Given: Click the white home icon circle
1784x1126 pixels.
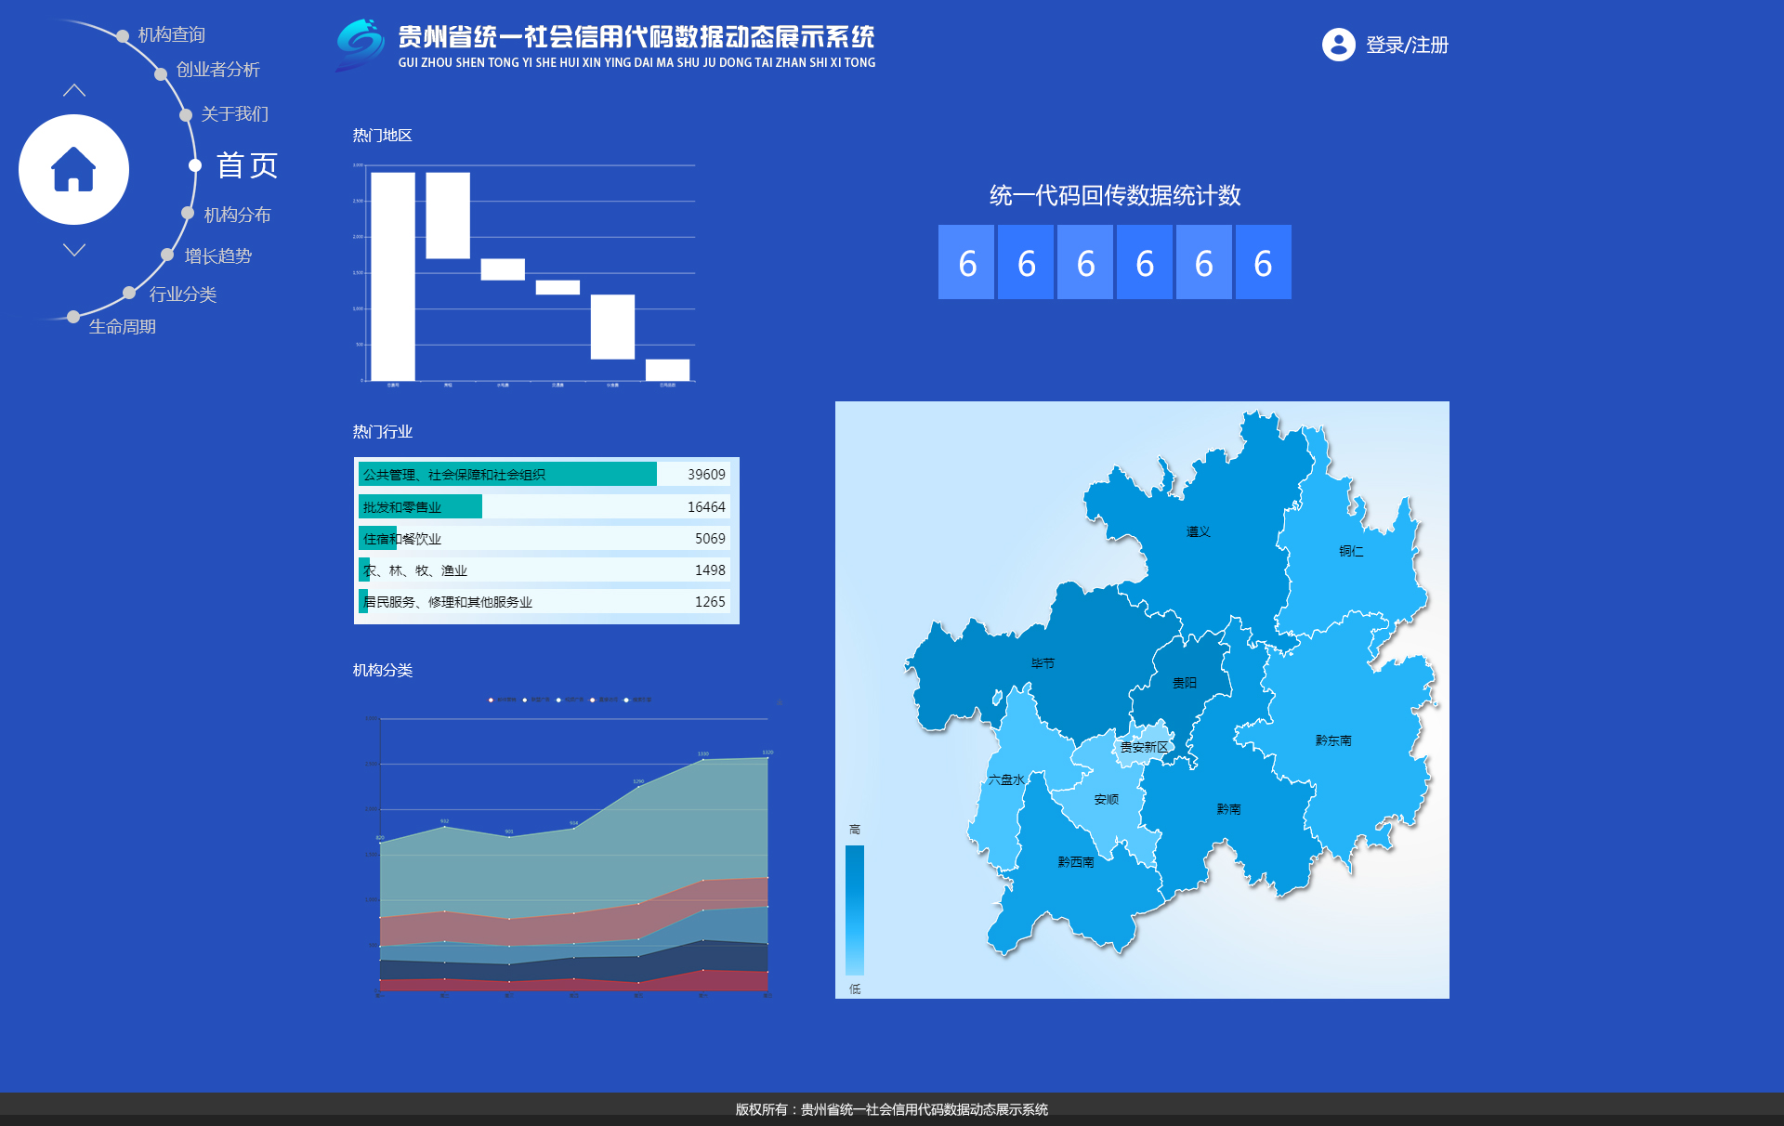Looking at the screenshot, I should pyautogui.click(x=73, y=170).
